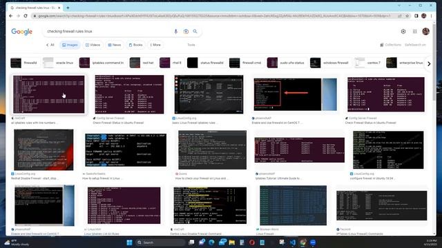This screenshot has width=442, height=248.
Task: Bookmark this page with star icon
Action: (x=407, y=16)
